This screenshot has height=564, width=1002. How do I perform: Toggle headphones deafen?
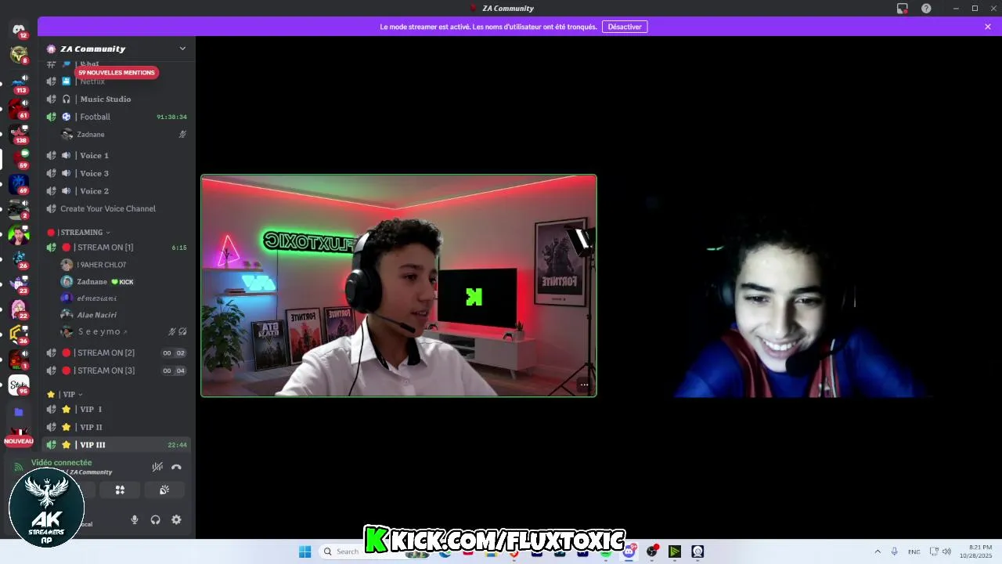[x=155, y=519]
